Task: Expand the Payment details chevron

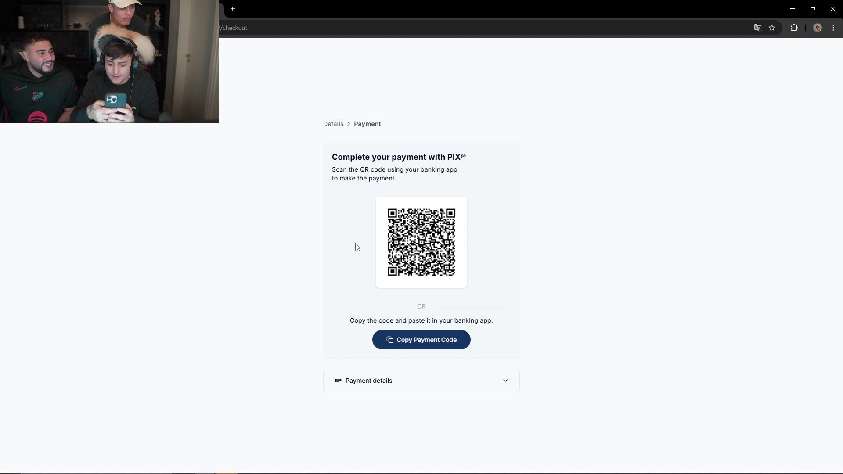Action: click(x=505, y=381)
